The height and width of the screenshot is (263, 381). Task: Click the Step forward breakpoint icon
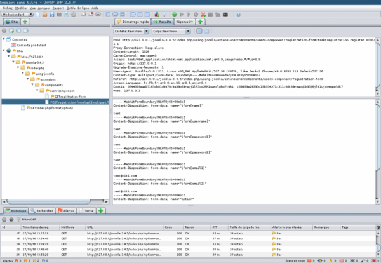pos(182,15)
